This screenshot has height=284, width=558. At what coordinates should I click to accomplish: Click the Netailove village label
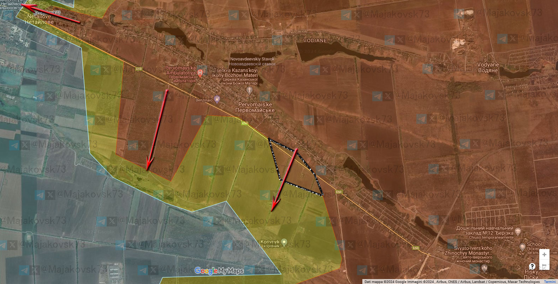coord(39,19)
